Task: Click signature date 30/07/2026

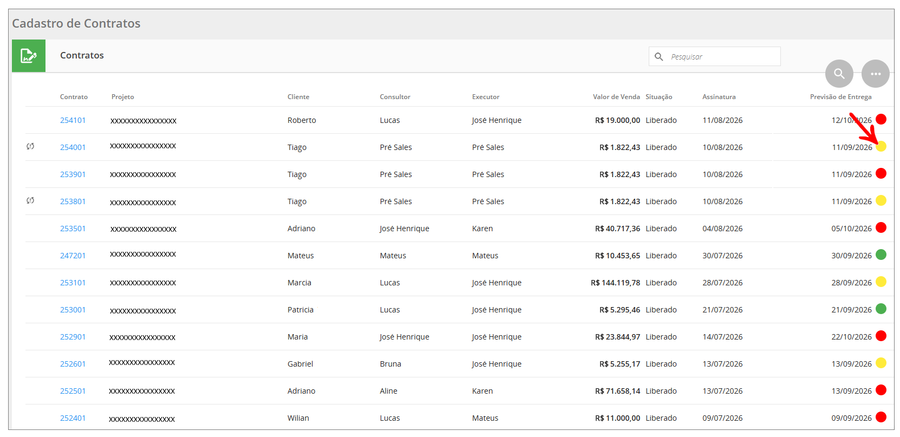Action: pos(722,256)
